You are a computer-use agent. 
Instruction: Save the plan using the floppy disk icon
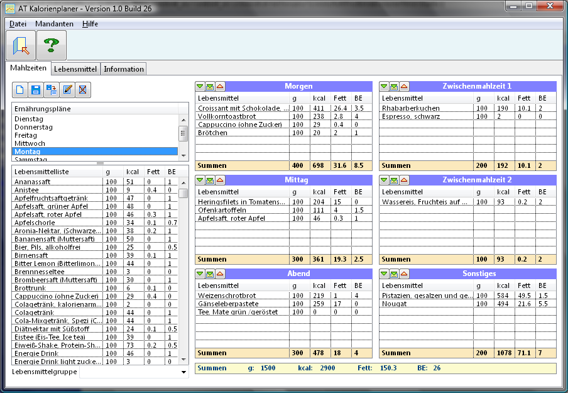coord(36,90)
